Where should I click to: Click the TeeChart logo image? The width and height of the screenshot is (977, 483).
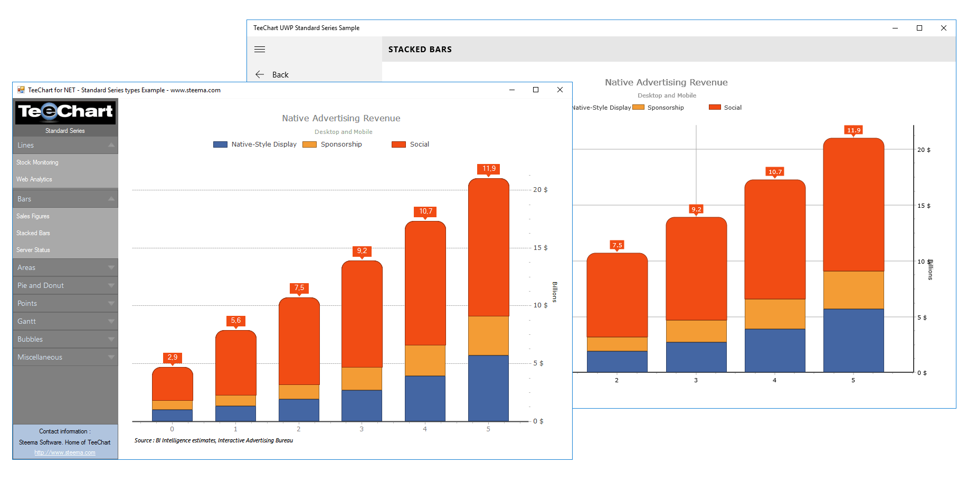coord(64,113)
